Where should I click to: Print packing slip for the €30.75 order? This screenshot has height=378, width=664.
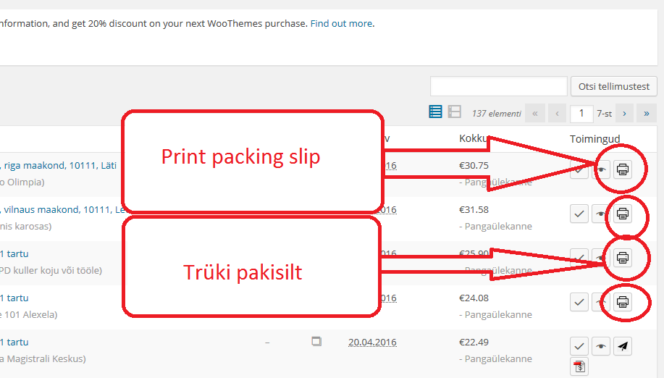pos(622,169)
